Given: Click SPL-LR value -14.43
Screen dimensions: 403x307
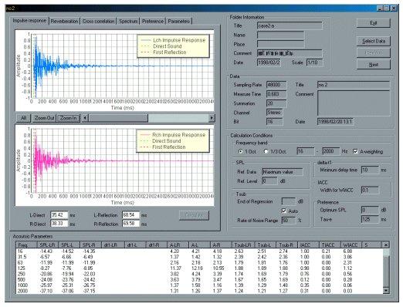Looking at the screenshot, I should tap(46, 251).
